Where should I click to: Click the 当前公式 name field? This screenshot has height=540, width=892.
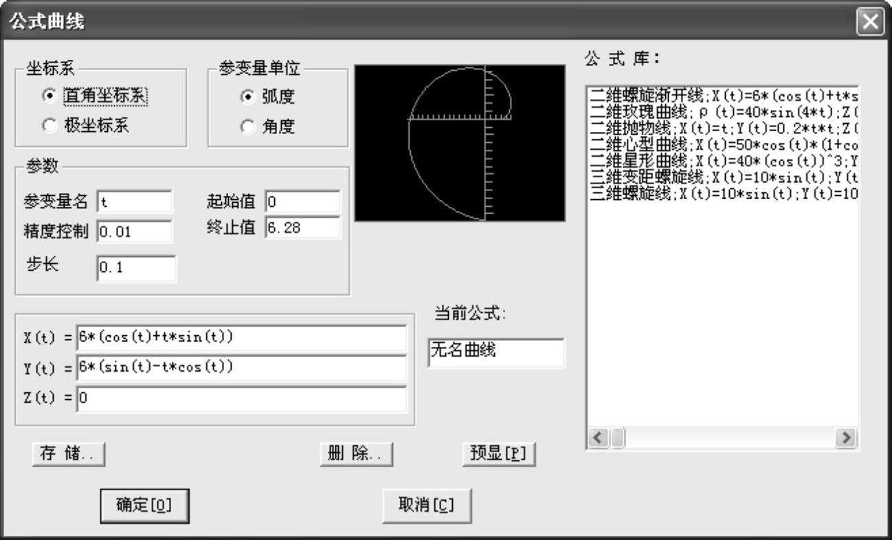pyautogui.click(x=495, y=352)
